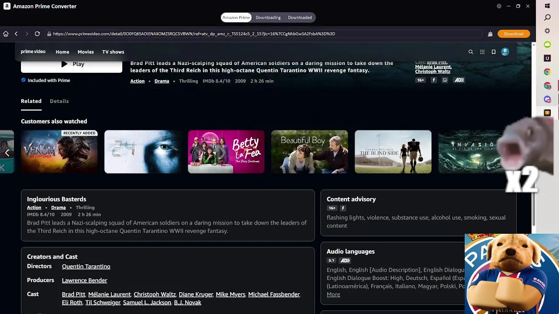Image resolution: width=559 pixels, height=314 pixels.
Task: Click the broom clear-cache icon
Action: pos(490,34)
